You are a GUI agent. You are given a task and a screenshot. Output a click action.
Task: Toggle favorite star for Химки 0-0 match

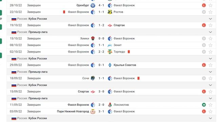(x=211, y=38)
